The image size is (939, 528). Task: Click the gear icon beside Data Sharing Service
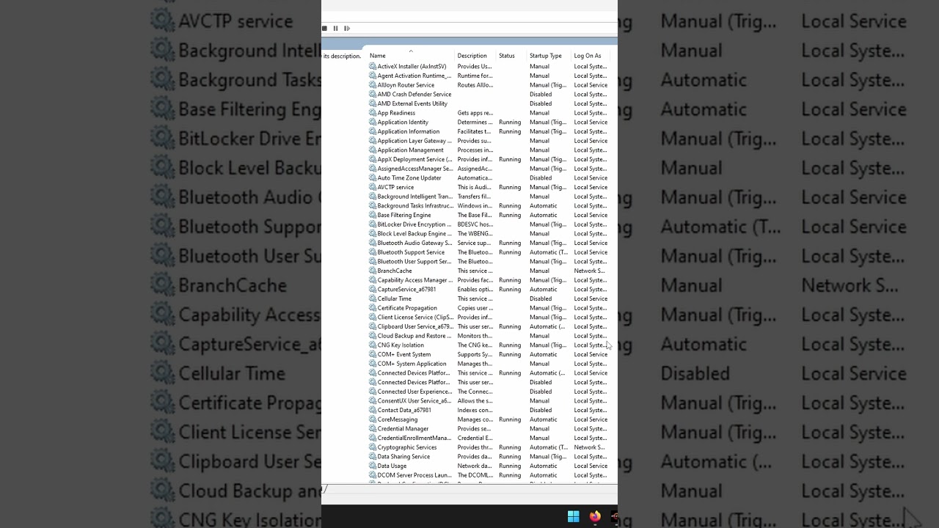[x=373, y=457]
